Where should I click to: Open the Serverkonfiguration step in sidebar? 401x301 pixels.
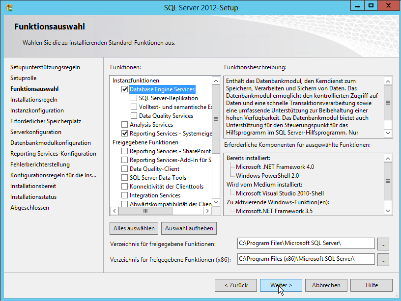(36, 132)
